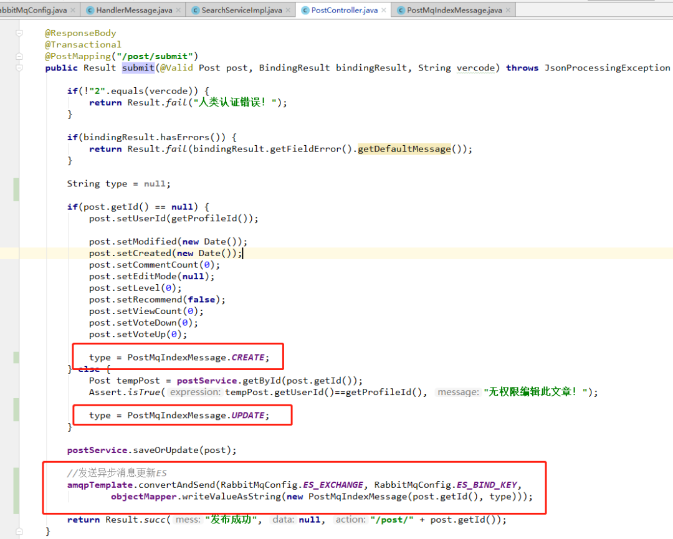Click the "mess:" parameter hint
673x539 pixels.
pos(188,520)
